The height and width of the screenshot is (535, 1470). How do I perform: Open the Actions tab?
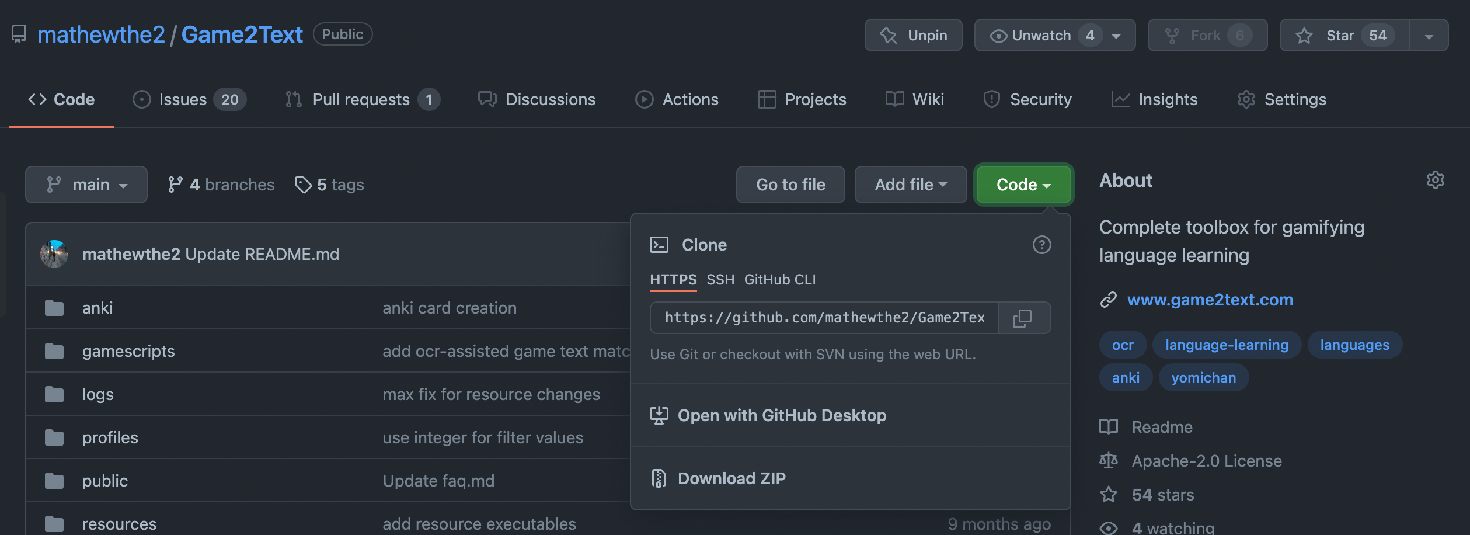[677, 99]
